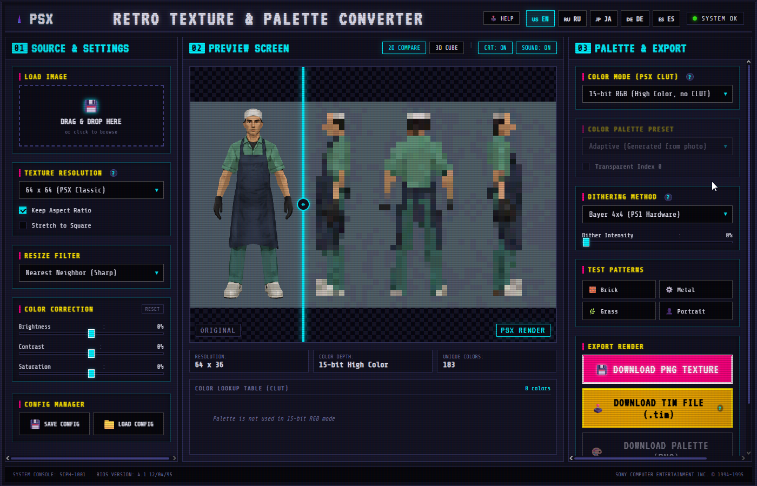Click the green System OK indicator

pyautogui.click(x=695, y=18)
